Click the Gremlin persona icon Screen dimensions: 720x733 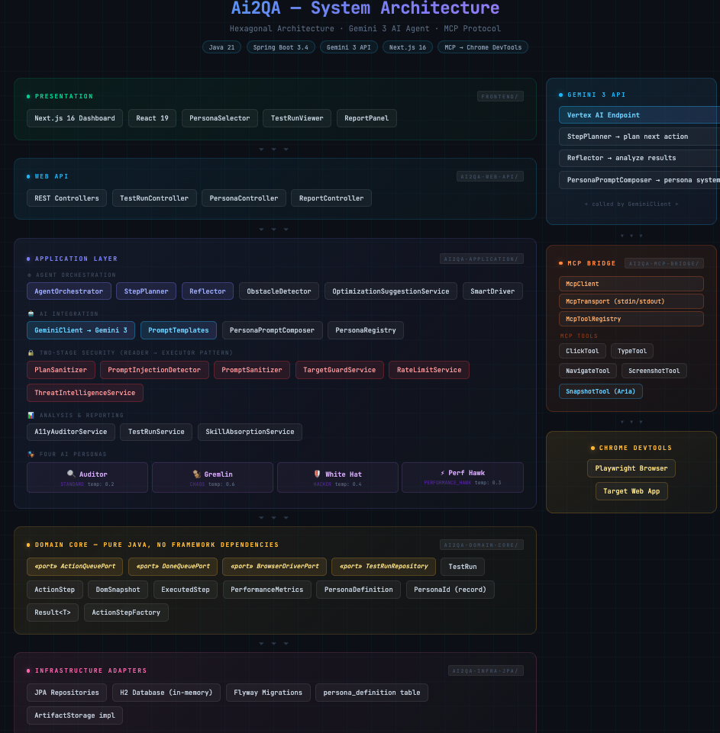click(197, 474)
